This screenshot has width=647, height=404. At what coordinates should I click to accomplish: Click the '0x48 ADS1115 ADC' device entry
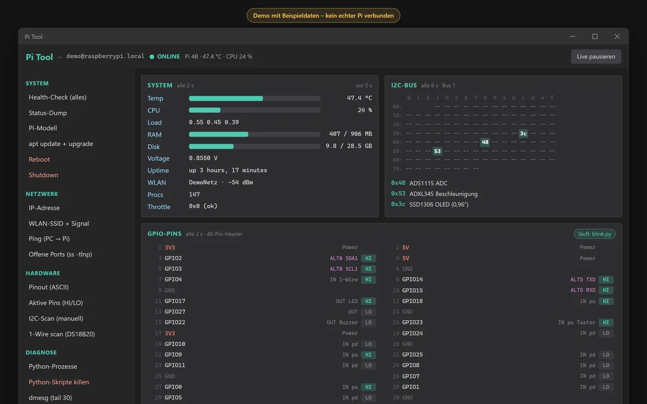coord(420,183)
